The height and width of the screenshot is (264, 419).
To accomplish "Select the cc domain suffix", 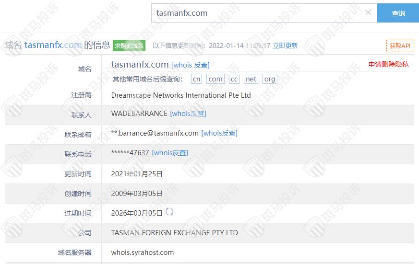I will point(234,79).
